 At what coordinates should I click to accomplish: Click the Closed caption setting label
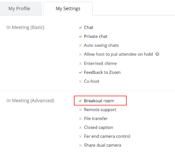click(98, 127)
